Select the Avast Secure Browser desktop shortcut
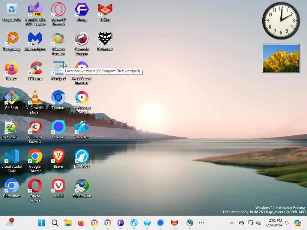 tap(82, 73)
